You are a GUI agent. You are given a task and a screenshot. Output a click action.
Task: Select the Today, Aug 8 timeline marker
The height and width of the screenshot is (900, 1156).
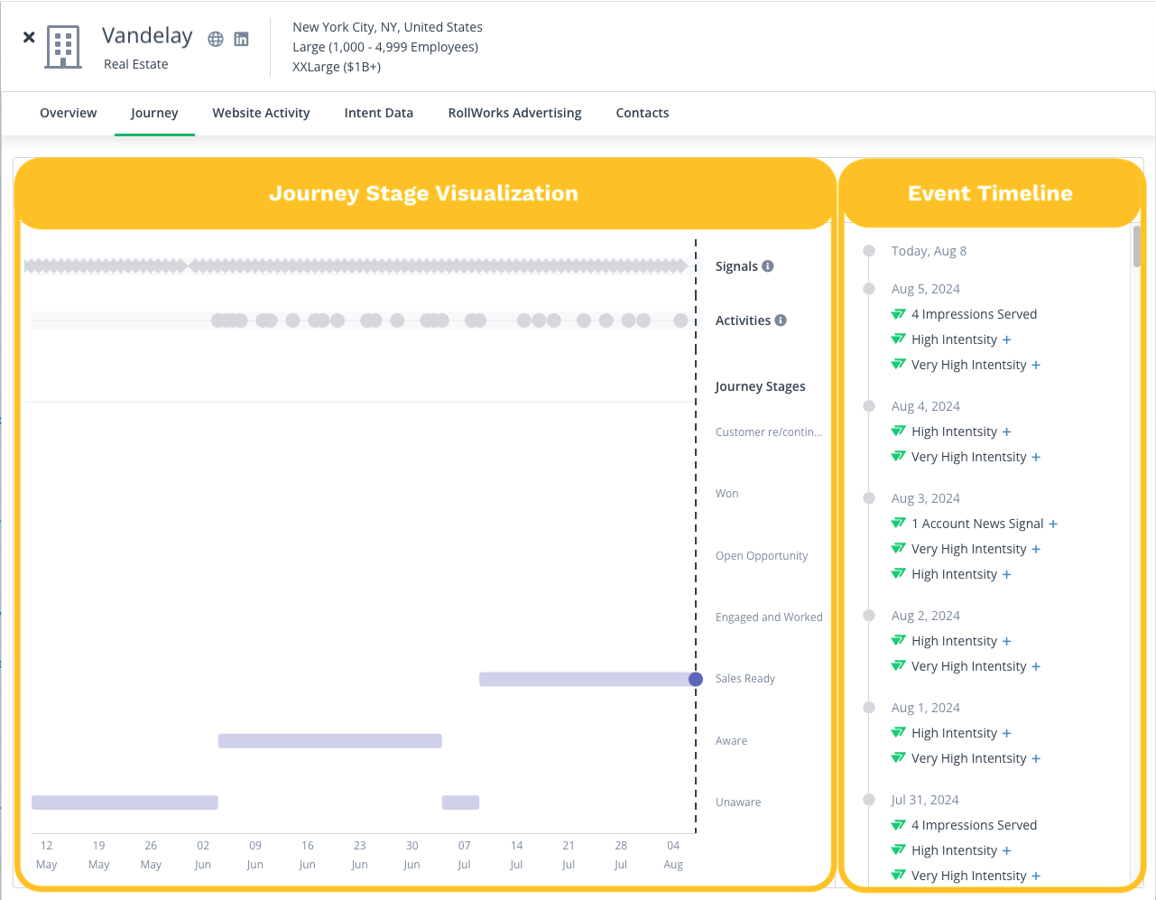(869, 251)
